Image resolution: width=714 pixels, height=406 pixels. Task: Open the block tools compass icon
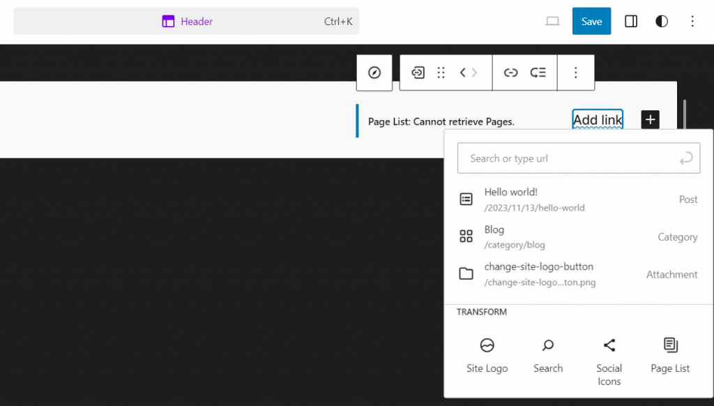point(374,72)
